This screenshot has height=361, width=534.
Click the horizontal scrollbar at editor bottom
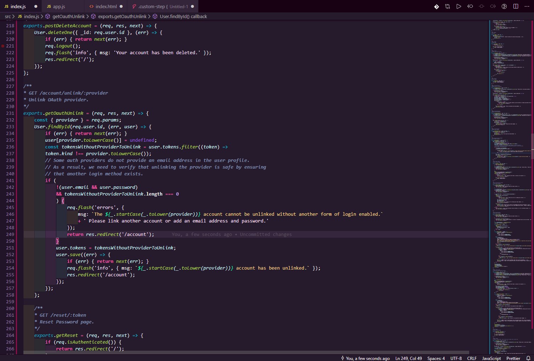[246, 352]
